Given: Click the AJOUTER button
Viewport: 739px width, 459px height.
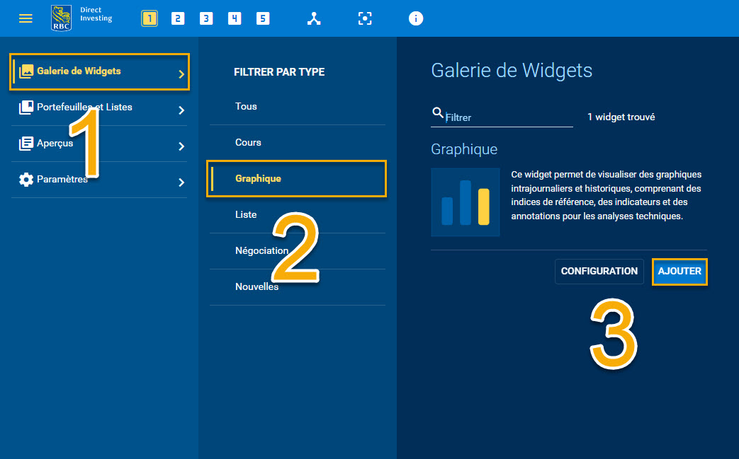Looking at the screenshot, I should (679, 271).
